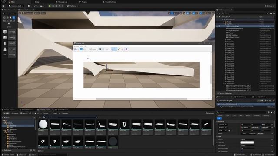Switch to the Plugins tab
Screen dimensions: 278x156
(x=83, y=2)
